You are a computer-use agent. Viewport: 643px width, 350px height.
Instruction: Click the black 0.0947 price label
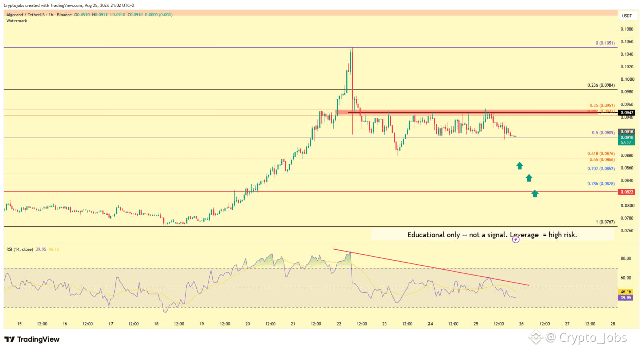pyautogui.click(x=627, y=113)
